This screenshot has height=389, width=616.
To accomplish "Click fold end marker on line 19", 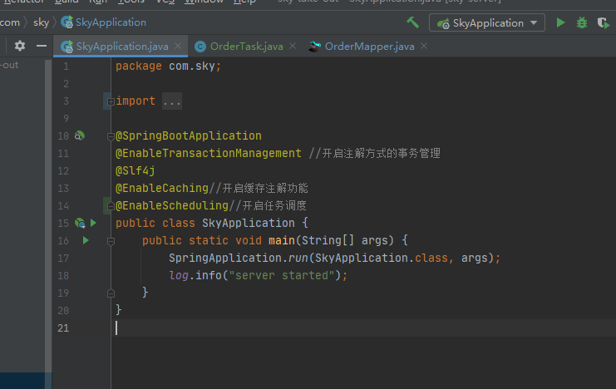I will pyautogui.click(x=111, y=293).
